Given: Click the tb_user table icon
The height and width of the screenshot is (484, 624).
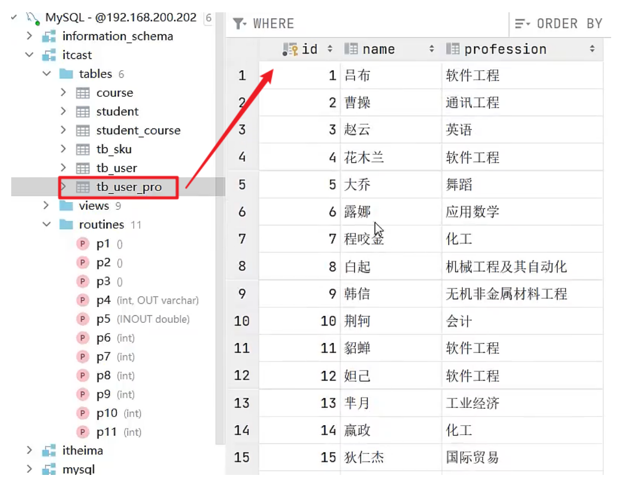Looking at the screenshot, I should pyautogui.click(x=83, y=168).
